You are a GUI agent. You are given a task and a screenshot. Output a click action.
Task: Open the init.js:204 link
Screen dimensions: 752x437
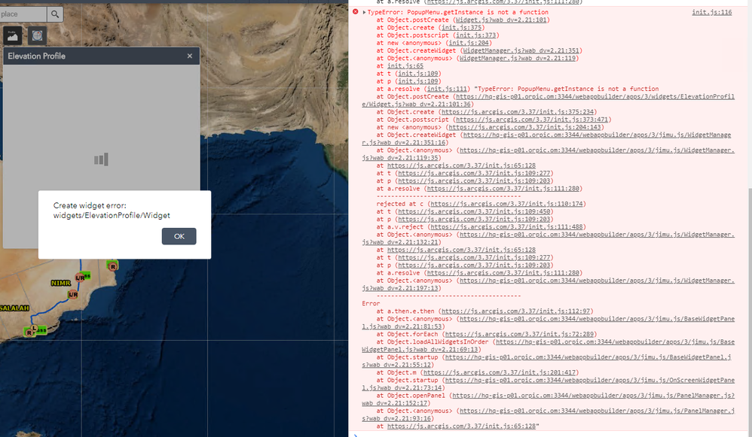pos(469,43)
